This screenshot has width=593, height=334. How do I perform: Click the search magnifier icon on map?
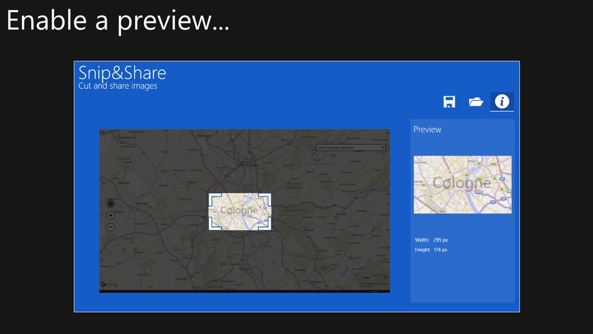tap(382, 147)
